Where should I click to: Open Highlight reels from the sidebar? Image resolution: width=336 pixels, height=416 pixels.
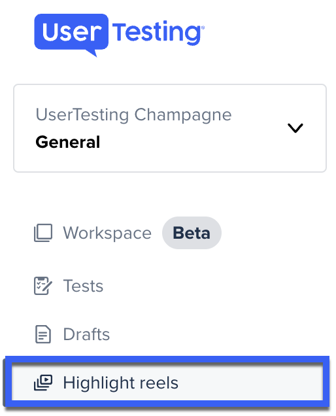tap(121, 383)
